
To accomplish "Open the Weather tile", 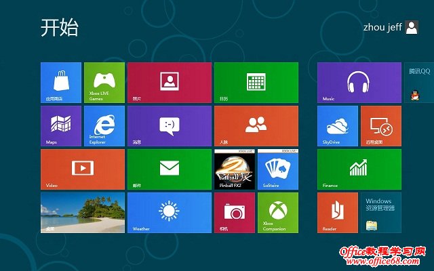I will tap(170, 213).
